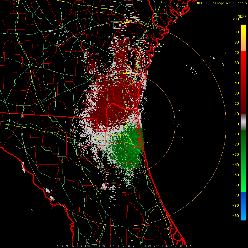The width and height of the screenshot is (248, 248).
Task: Click the STORM RELATIVE VELOCITY caption text
Action: (85, 246)
